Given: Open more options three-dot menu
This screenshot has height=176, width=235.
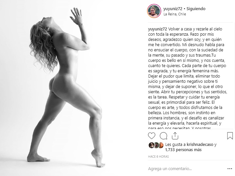Looking at the screenshot, I should (x=230, y=169).
